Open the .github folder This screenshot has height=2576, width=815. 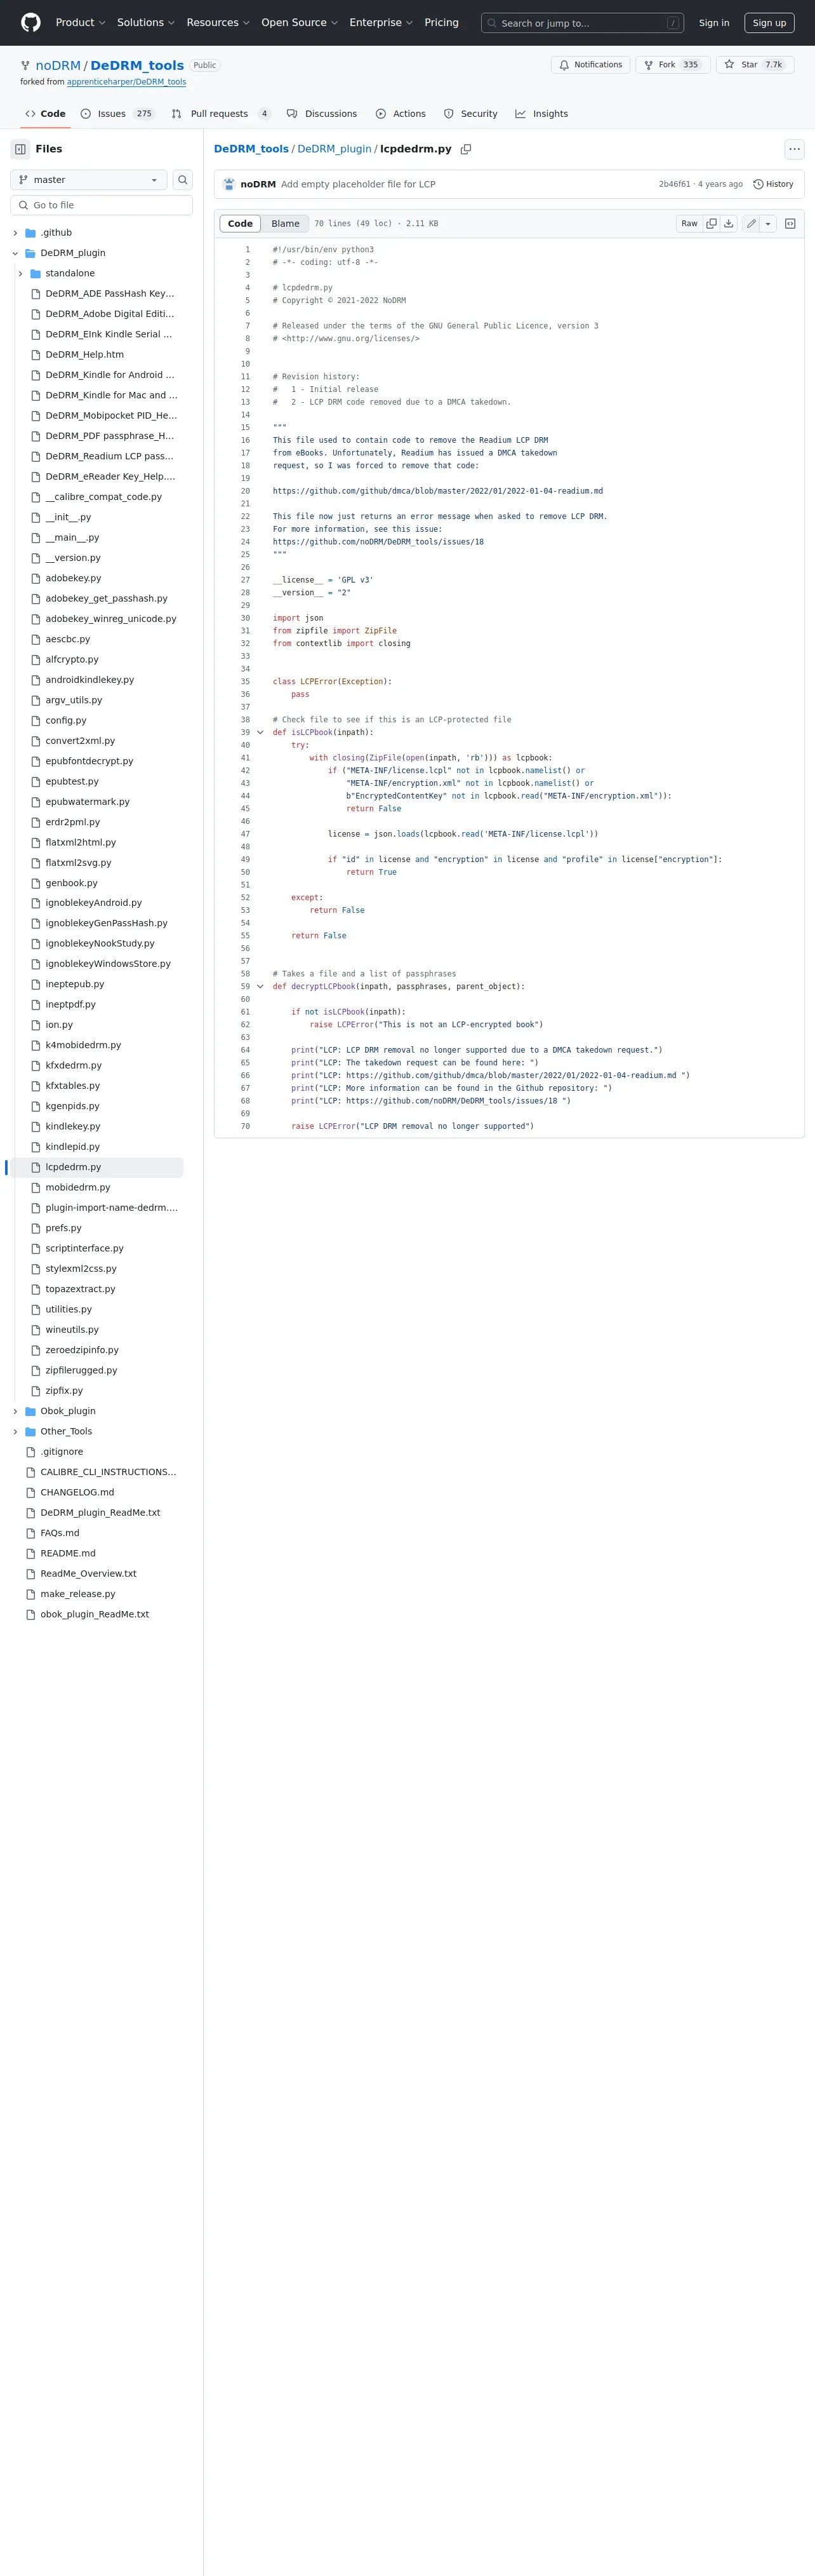pyautogui.click(x=56, y=233)
